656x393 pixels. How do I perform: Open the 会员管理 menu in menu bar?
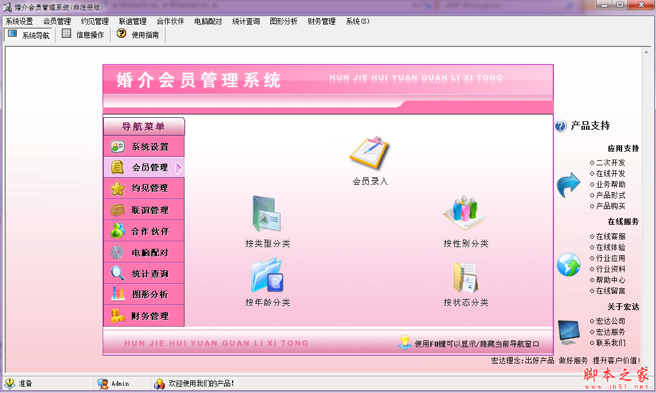pyautogui.click(x=57, y=21)
